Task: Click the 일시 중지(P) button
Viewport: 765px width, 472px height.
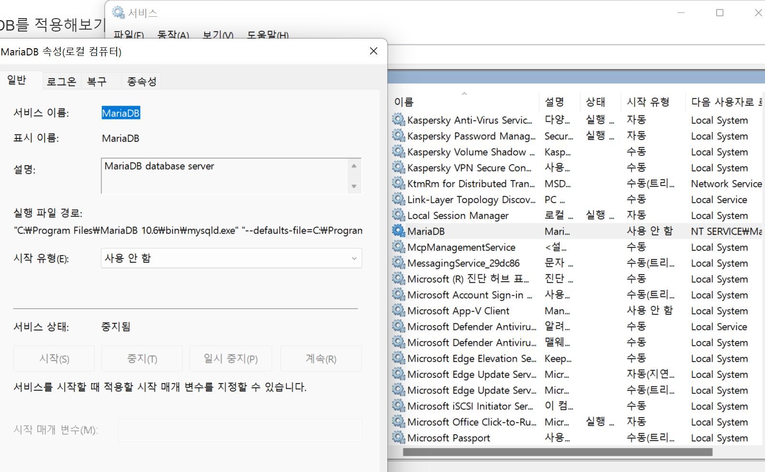Action: (x=231, y=358)
